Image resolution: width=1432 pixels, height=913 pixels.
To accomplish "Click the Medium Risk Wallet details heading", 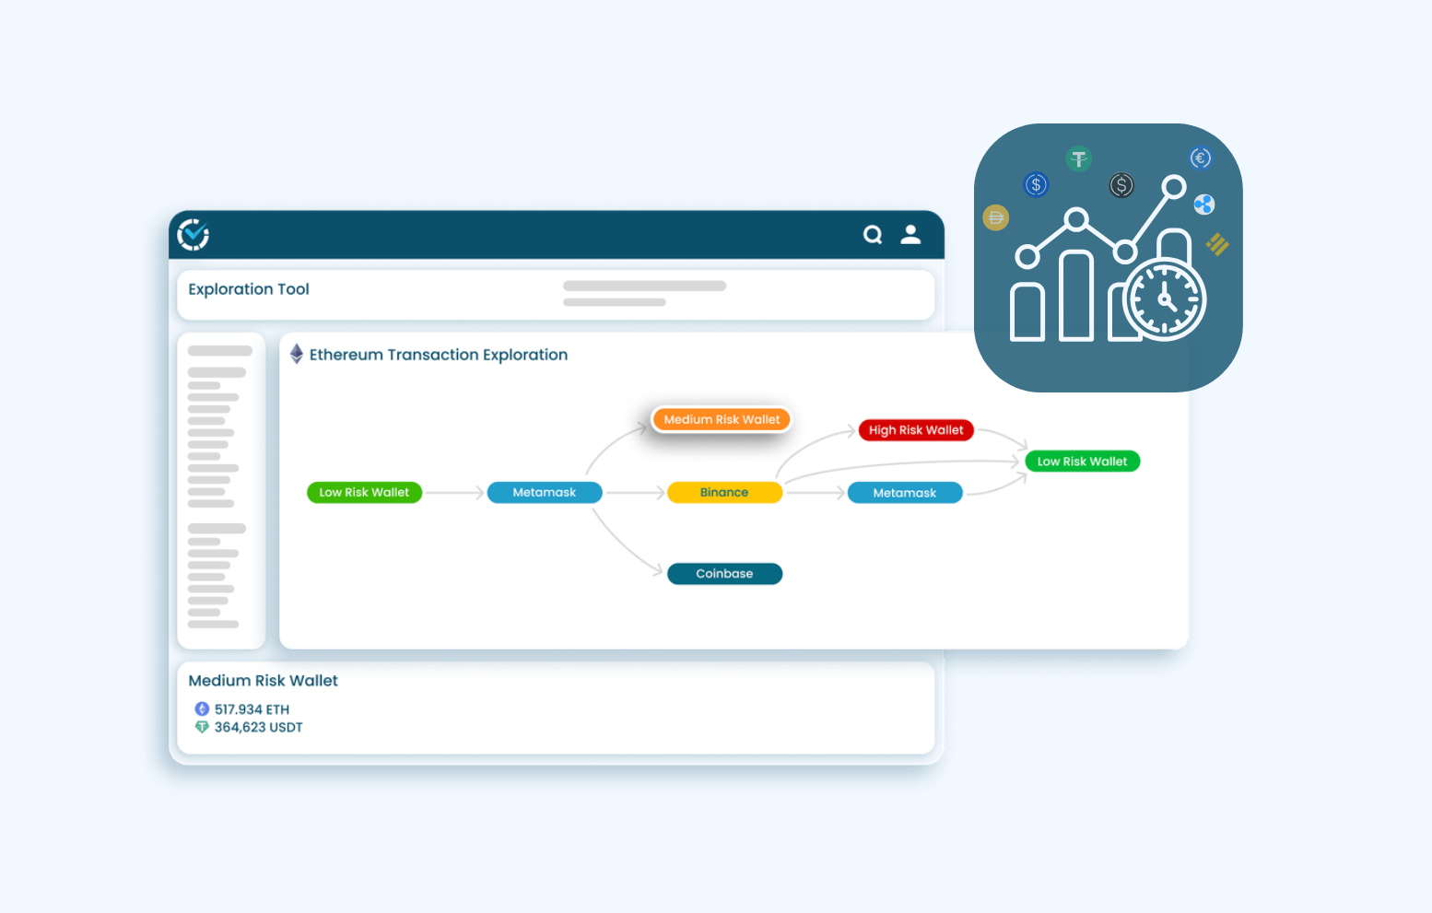I will point(264,681).
